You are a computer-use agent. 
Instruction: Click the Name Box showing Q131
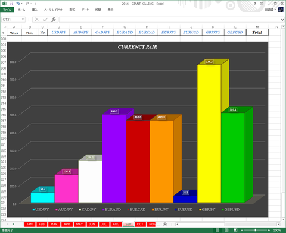click(11, 20)
